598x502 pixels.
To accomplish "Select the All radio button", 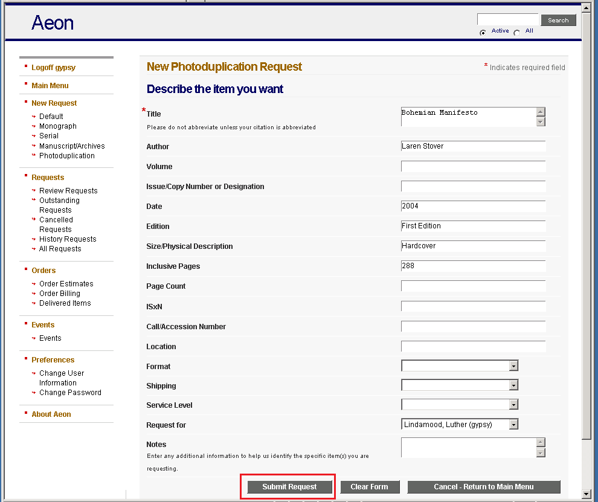I will click(x=517, y=33).
